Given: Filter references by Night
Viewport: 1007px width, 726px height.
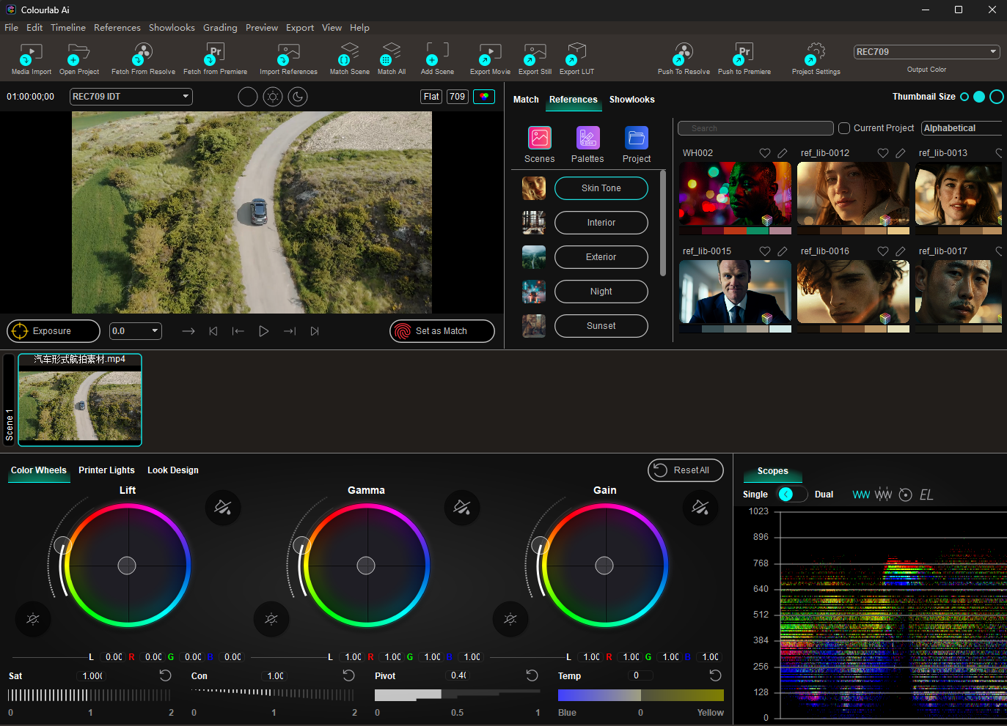Looking at the screenshot, I should (601, 292).
